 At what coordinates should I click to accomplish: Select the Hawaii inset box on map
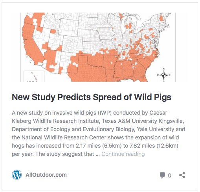pyautogui.click(x=34, y=76)
